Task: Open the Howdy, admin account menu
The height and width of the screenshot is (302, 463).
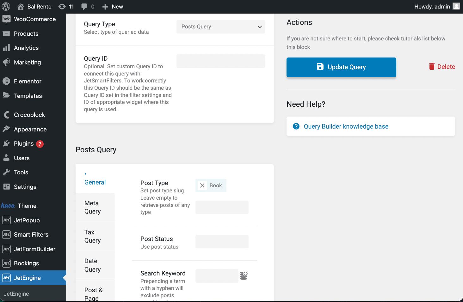Action: [437, 7]
